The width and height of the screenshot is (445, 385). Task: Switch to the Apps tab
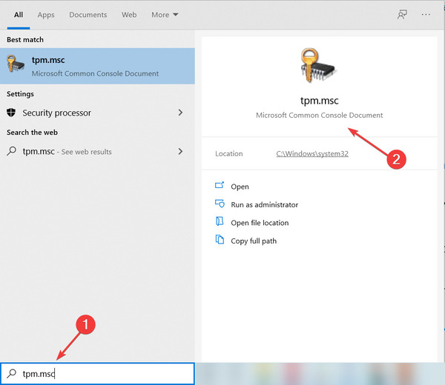pos(46,15)
